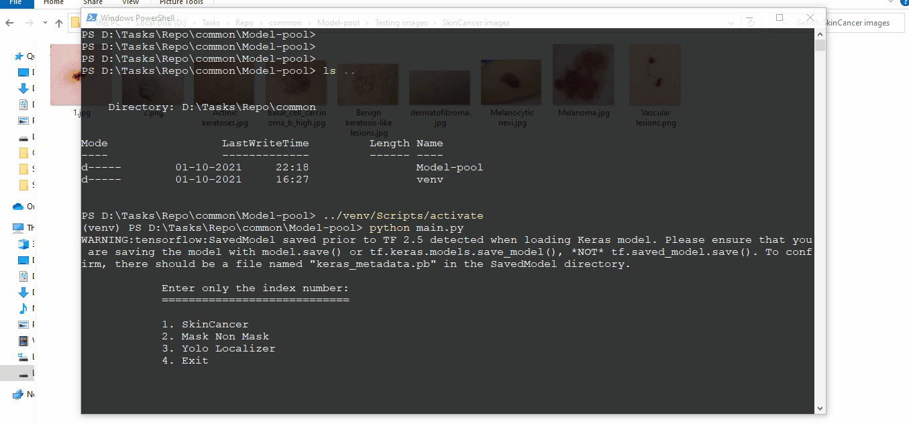Click the breadcrumb arrow after Model-pool
Image resolution: width=909 pixels, height=424 pixels.
(x=368, y=22)
